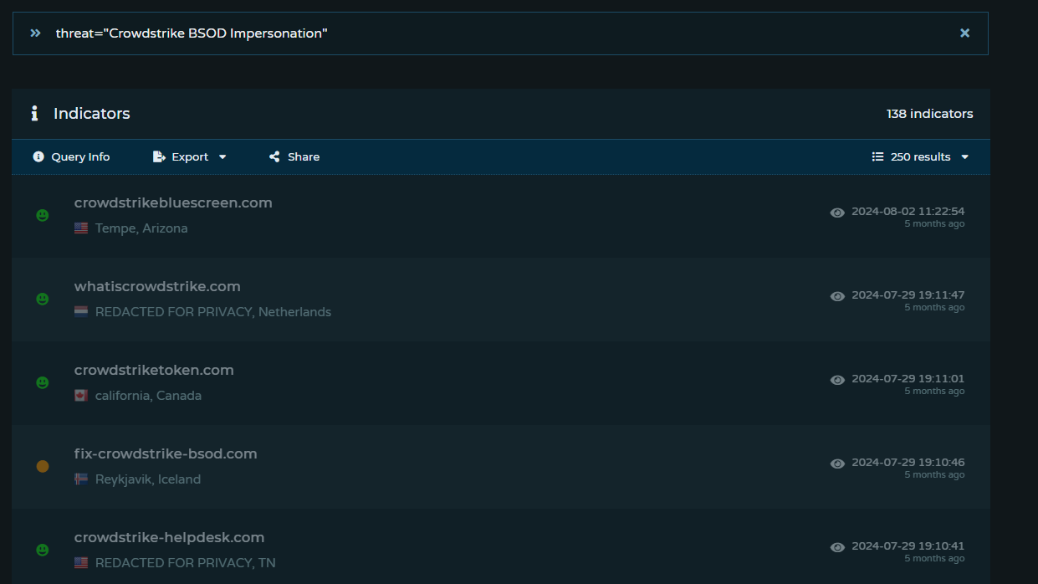Open crowdstrikebluescreen.com indicator
This screenshot has height=584, width=1038.
pos(173,202)
